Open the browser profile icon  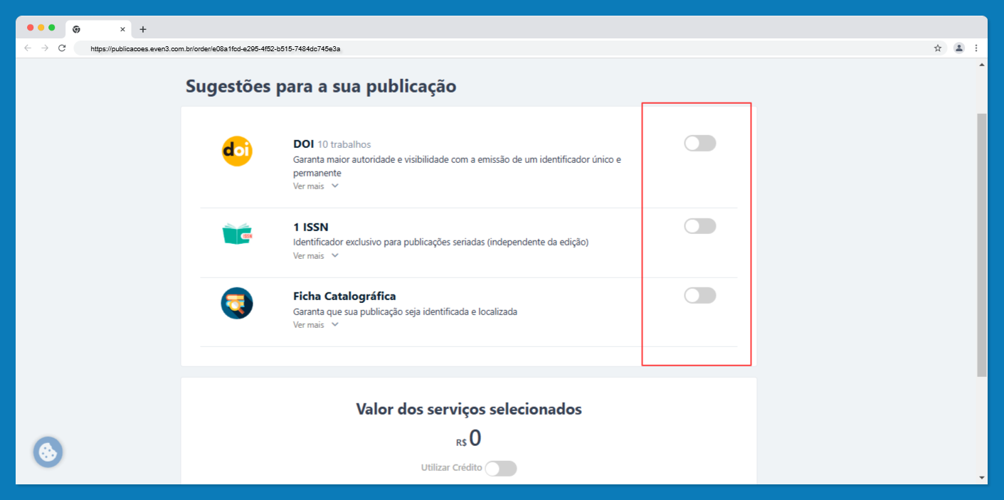[x=958, y=48]
